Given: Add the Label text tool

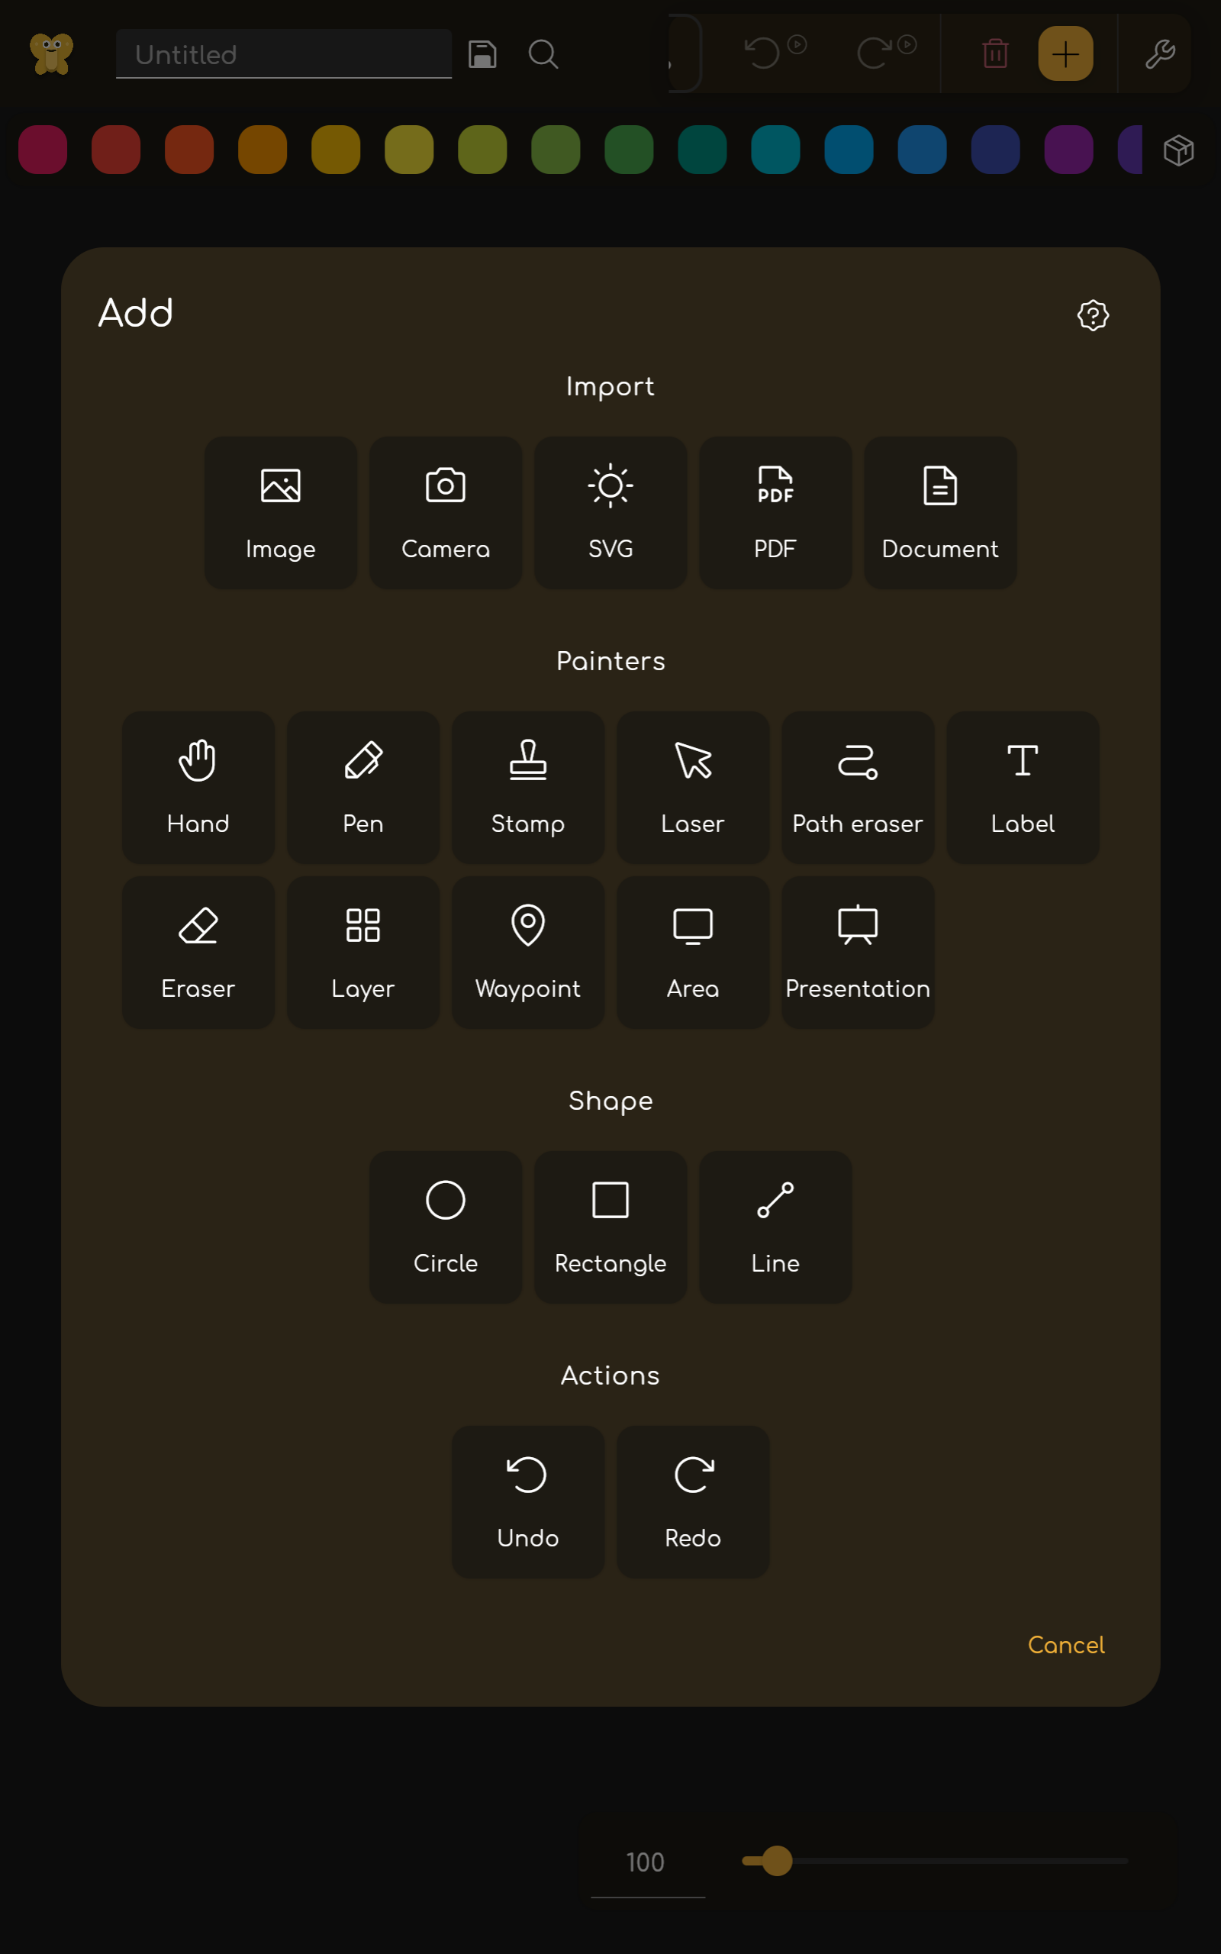Looking at the screenshot, I should pyautogui.click(x=1023, y=787).
